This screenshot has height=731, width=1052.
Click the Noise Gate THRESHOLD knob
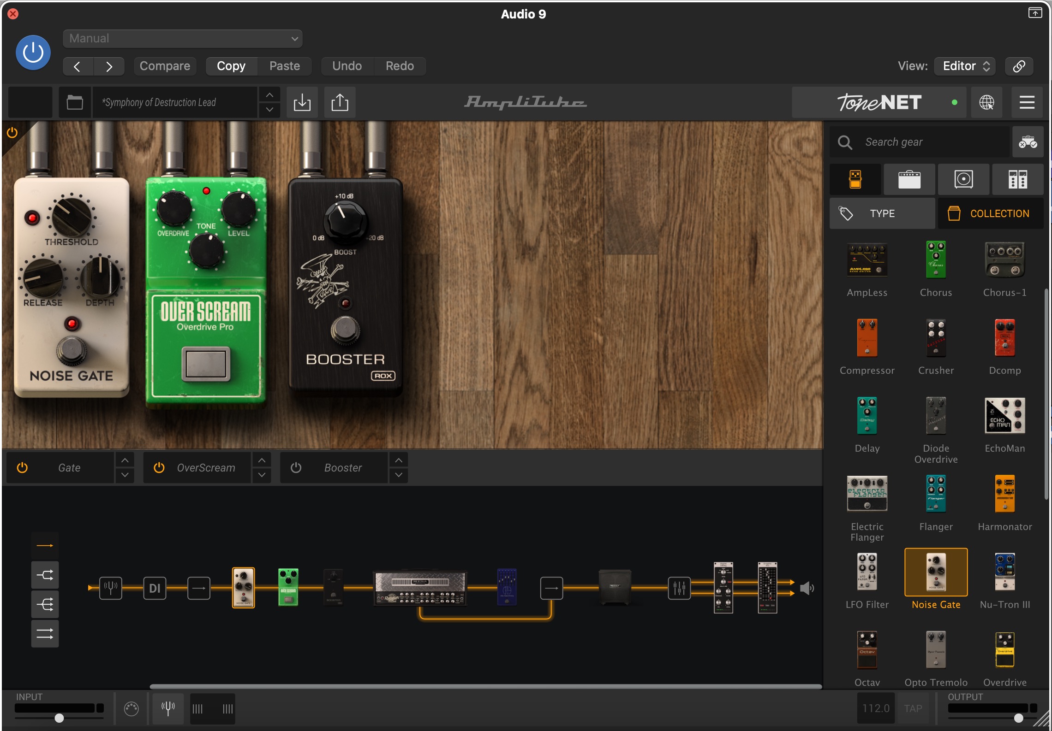[x=71, y=217]
